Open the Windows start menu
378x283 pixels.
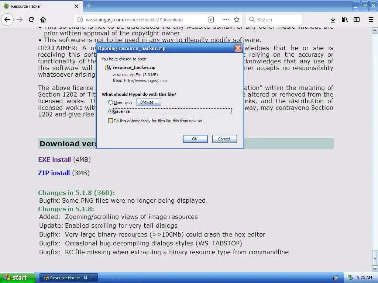tap(18, 277)
